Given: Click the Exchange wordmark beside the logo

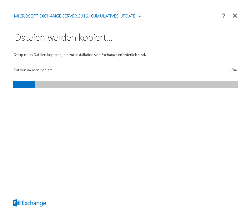Looking at the screenshot, I should point(34,203).
